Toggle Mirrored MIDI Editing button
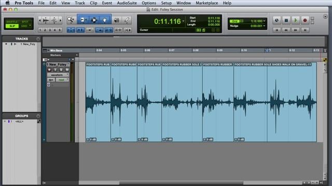This screenshot has width=332, height=186. 90,30
